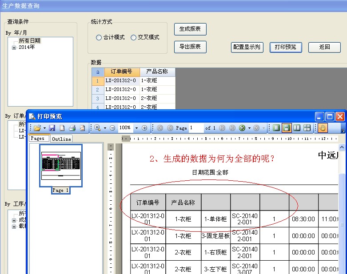This screenshot has height=274, width=347.
Task: Select row 1 header in data grid
Action: pyautogui.click(x=98, y=81)
